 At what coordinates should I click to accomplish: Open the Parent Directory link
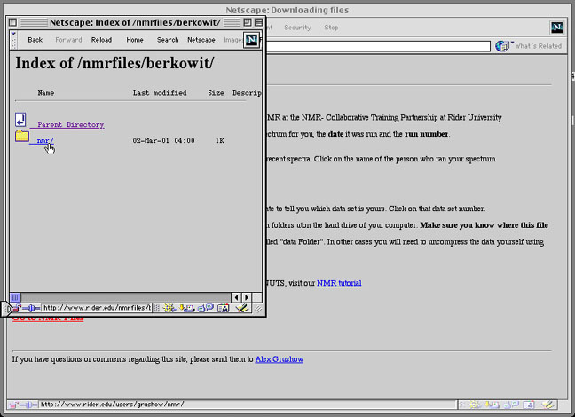[x=70, y=125]
